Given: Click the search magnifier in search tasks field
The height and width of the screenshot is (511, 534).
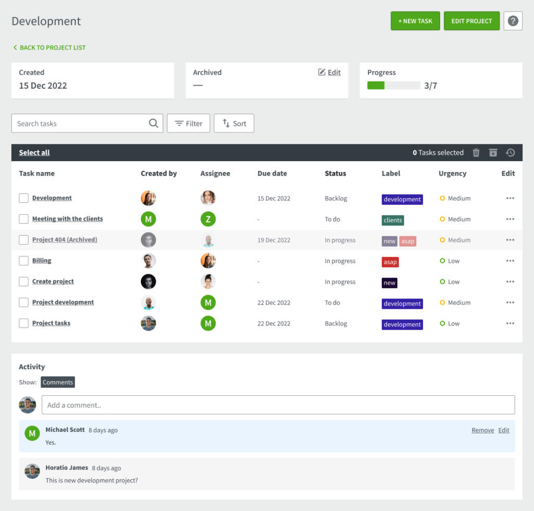Looking at the screenshot, I should pos(153,123).
